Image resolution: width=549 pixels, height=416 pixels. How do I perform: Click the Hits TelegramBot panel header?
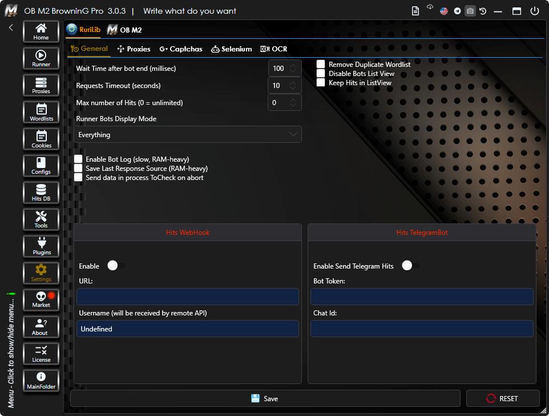pos(422,233)
